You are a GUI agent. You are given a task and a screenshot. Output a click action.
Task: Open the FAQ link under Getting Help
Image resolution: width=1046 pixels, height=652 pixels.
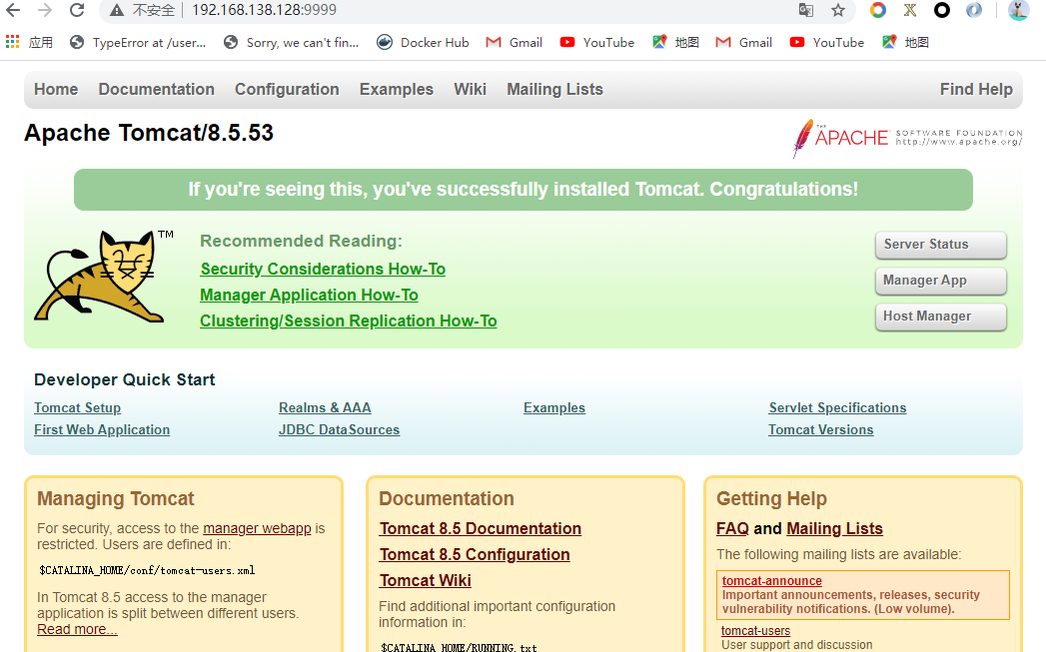click(732, 528)
